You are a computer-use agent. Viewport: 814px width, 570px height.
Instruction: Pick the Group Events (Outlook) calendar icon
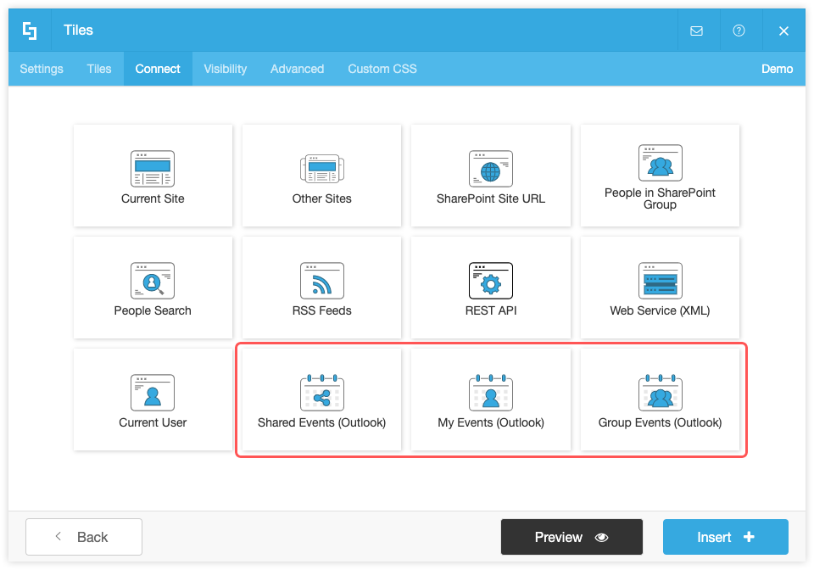(660, 393)
